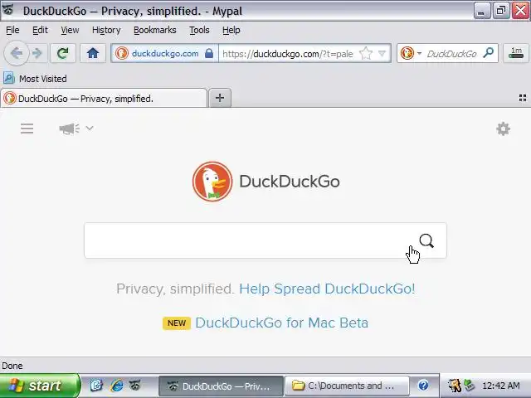
Task: Open the Most Visited bookmarks folder
Action: click(35, 79)
